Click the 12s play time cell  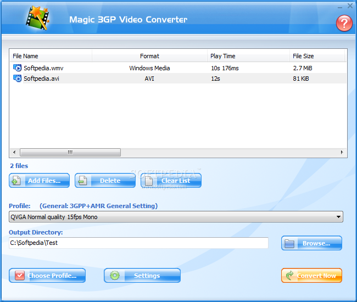[215, 79]
